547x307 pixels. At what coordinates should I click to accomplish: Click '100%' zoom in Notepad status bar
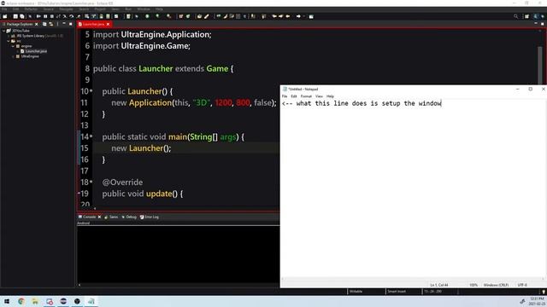[x=473, y=285]
